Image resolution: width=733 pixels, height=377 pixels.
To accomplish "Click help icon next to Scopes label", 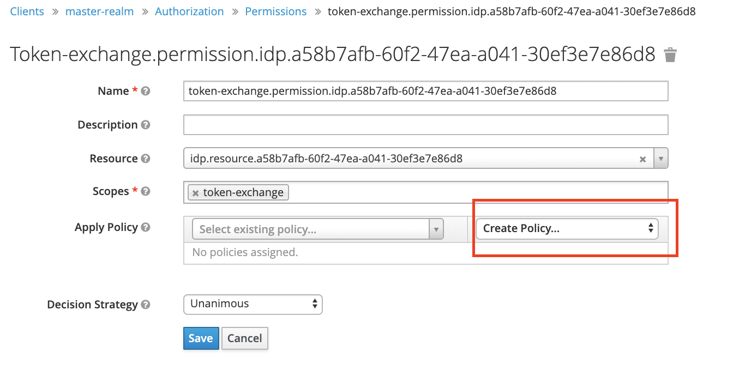I will [146, 192].
